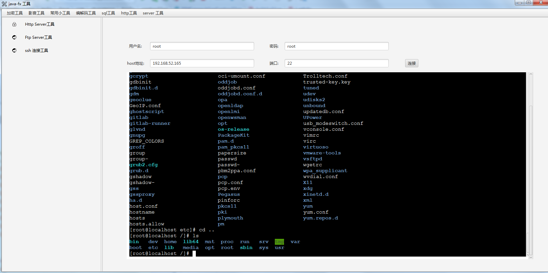Click into the 密码 password field
This screenshot has height=273, width=548.
(336, 46)
